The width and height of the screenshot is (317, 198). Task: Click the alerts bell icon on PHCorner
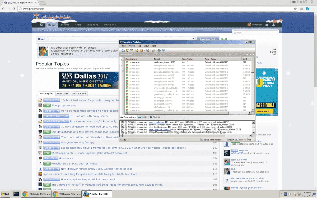[x=273, y=25]
